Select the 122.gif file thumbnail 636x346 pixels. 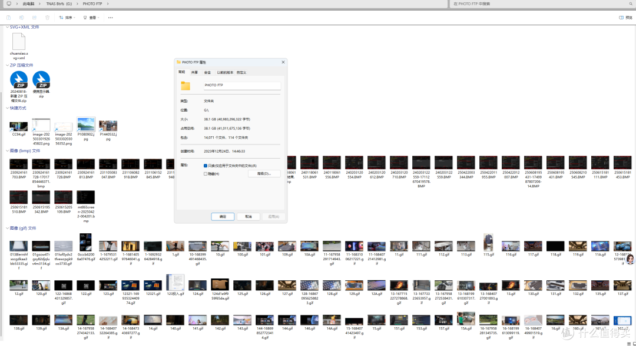point(85,285)
